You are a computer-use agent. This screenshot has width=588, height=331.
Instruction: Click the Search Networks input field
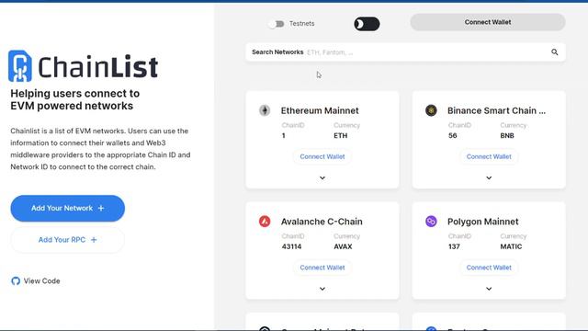[x=405, y=52]
